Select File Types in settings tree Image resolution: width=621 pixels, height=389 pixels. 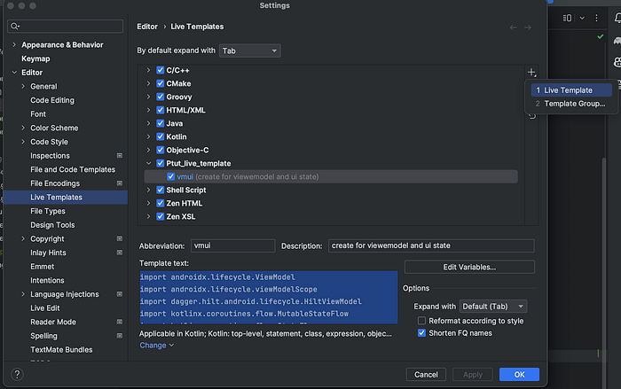pyautogui.click(x=48, y=211)
